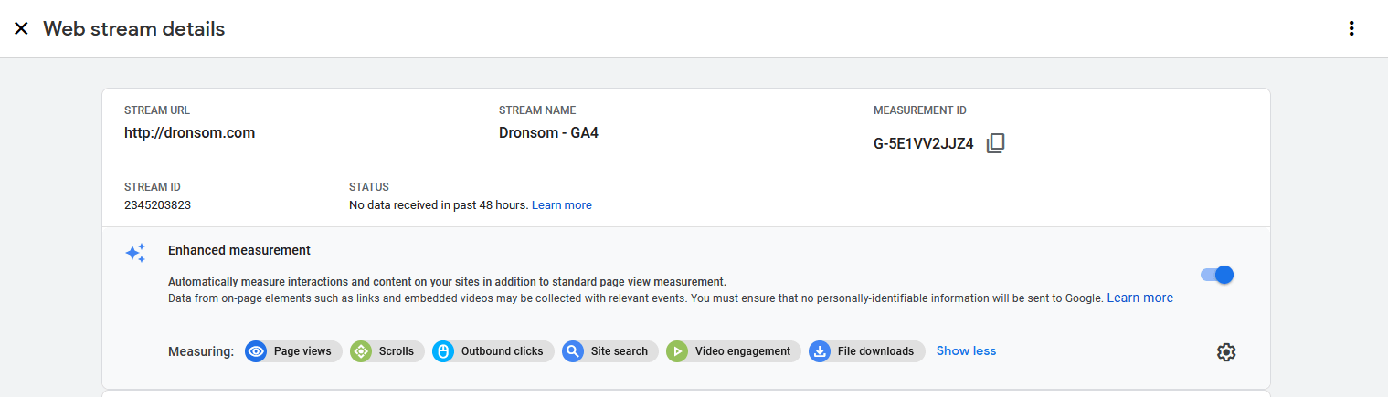Screen dimensions: 1388x397
Task: Click the File downloads icon
Action: coord(820,351)
